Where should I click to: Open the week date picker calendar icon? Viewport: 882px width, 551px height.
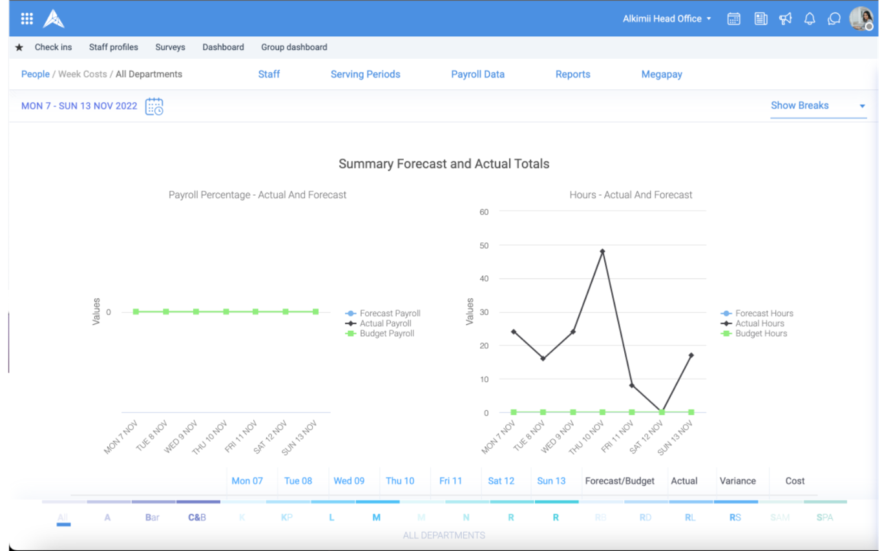point(154,107)
